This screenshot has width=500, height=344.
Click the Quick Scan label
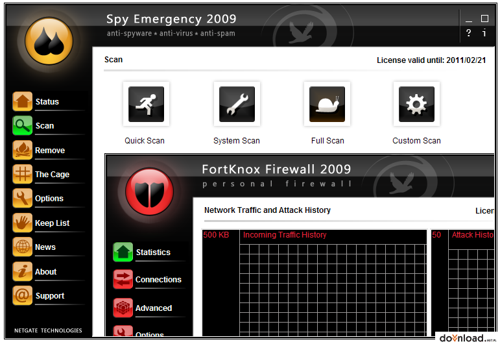tap(145, 141)
